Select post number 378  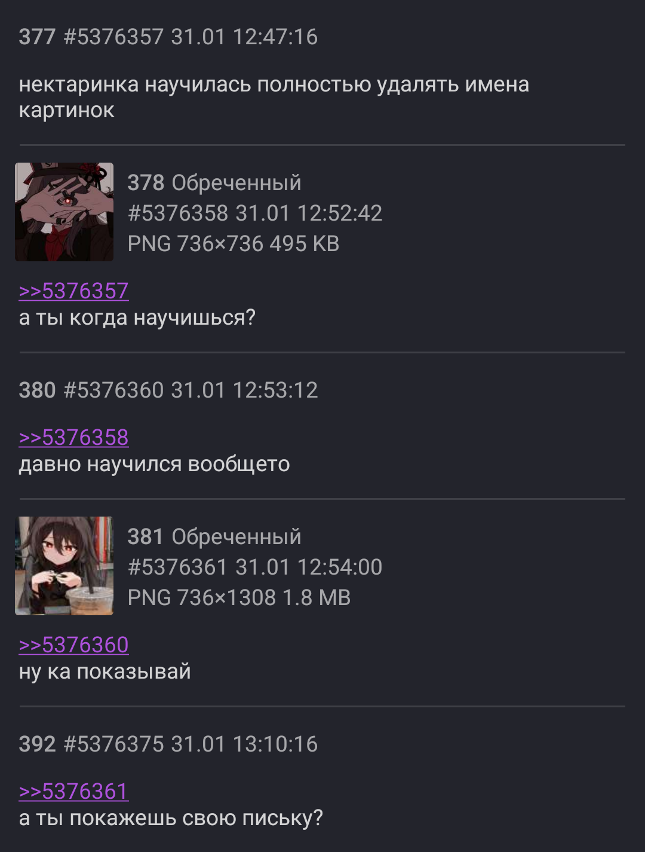[146, 183]
